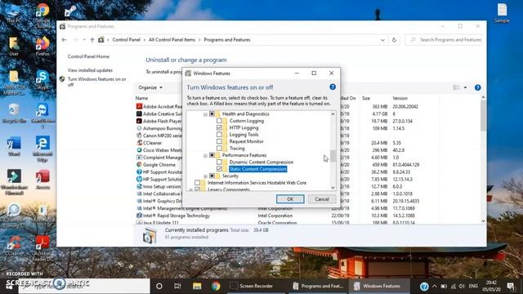The image size is (523, 294).
Task: Click OK in Windows Features dialog
Action: (x=290, y=199)
